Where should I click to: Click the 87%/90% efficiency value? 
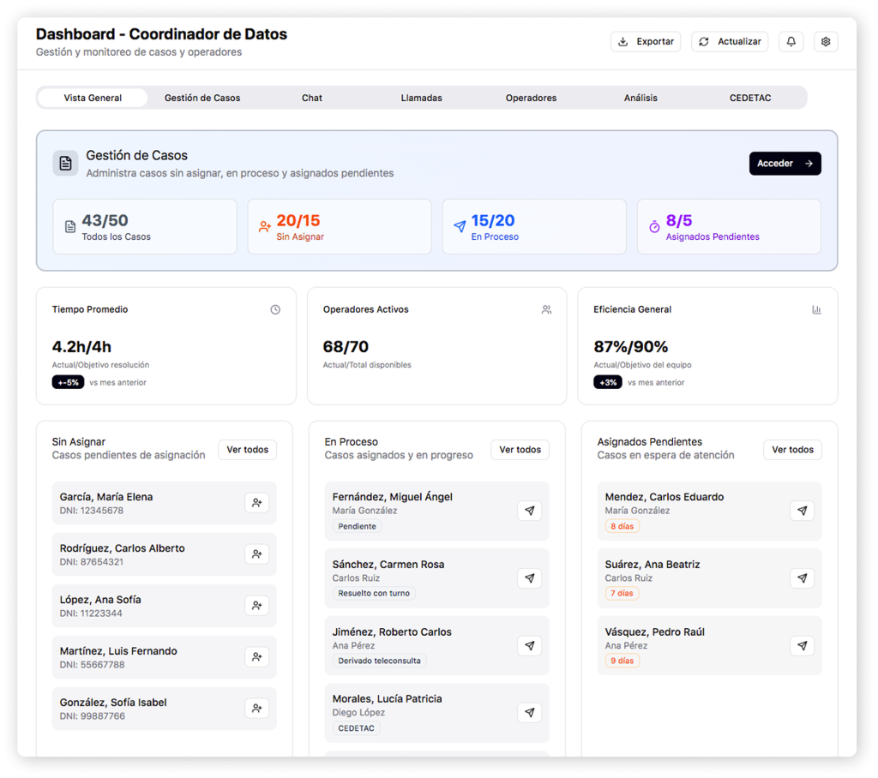pyautogui.click(x=631, y=347)
